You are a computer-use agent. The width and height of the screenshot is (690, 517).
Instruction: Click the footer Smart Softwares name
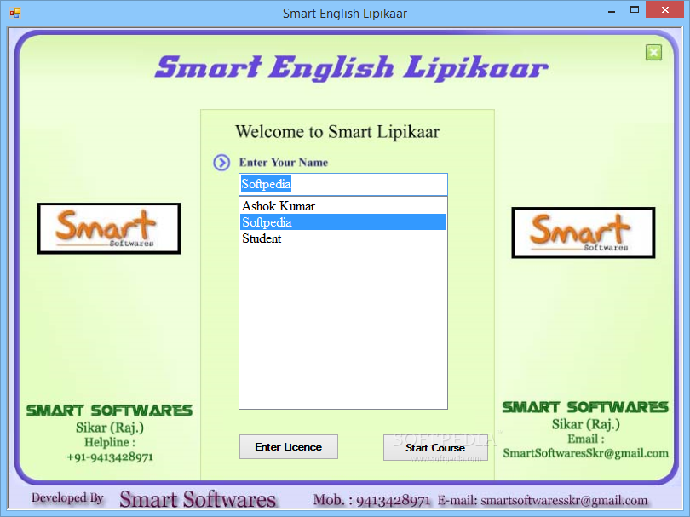198,499
